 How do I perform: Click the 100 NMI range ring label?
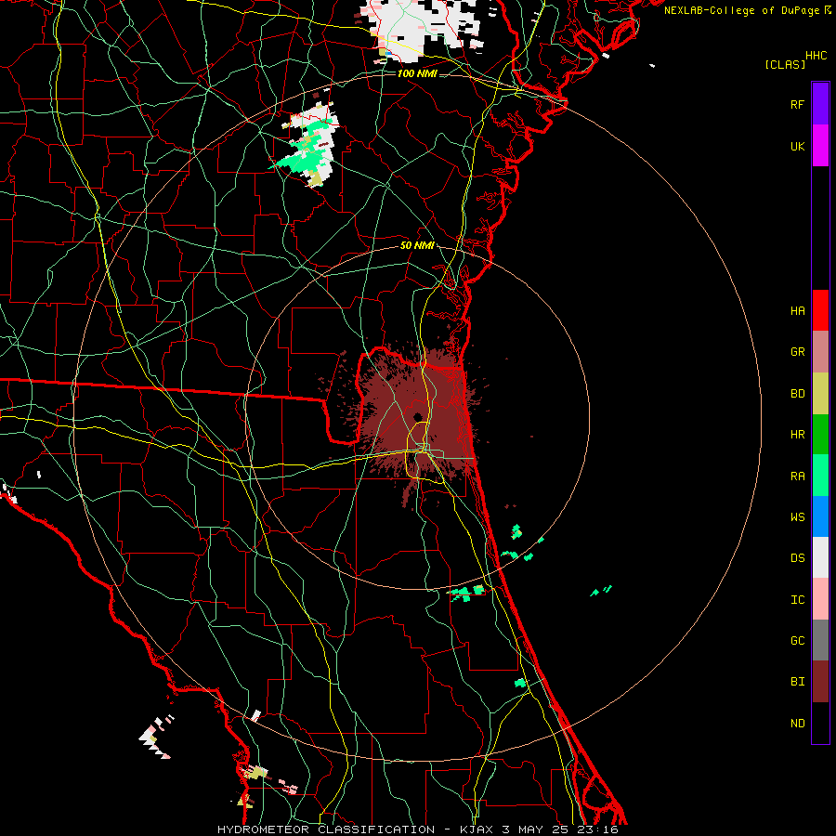(x=417, y=73)
